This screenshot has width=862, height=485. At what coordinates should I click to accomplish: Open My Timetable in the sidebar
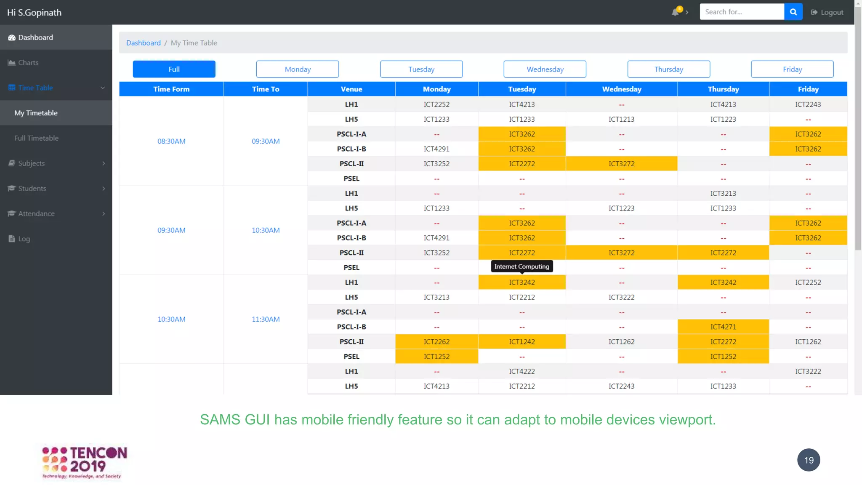coord(56,113)
